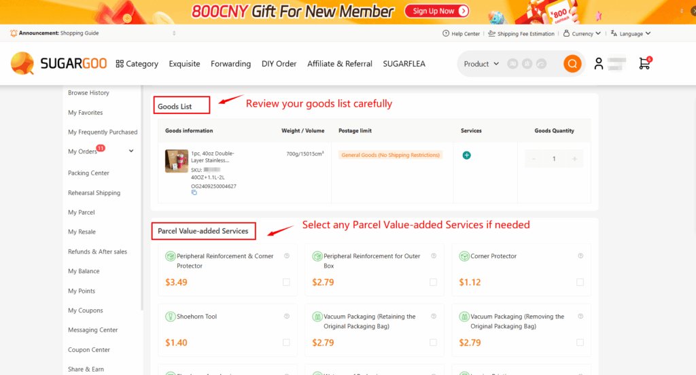Click the announcement bell icon
The image size is (696, 375).
pyautogui.click(x=14, y=33)
